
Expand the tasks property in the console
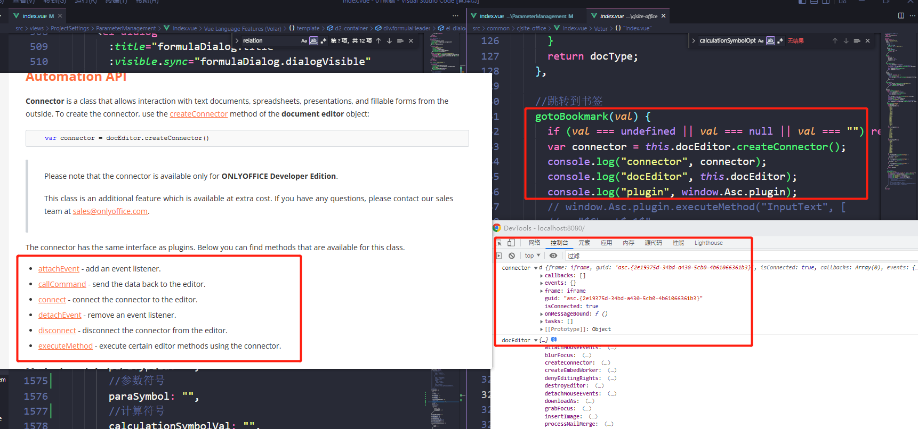coord(542,321)
